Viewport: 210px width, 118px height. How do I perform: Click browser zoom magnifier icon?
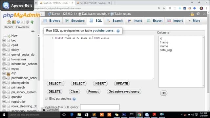[x=159, y=8]
